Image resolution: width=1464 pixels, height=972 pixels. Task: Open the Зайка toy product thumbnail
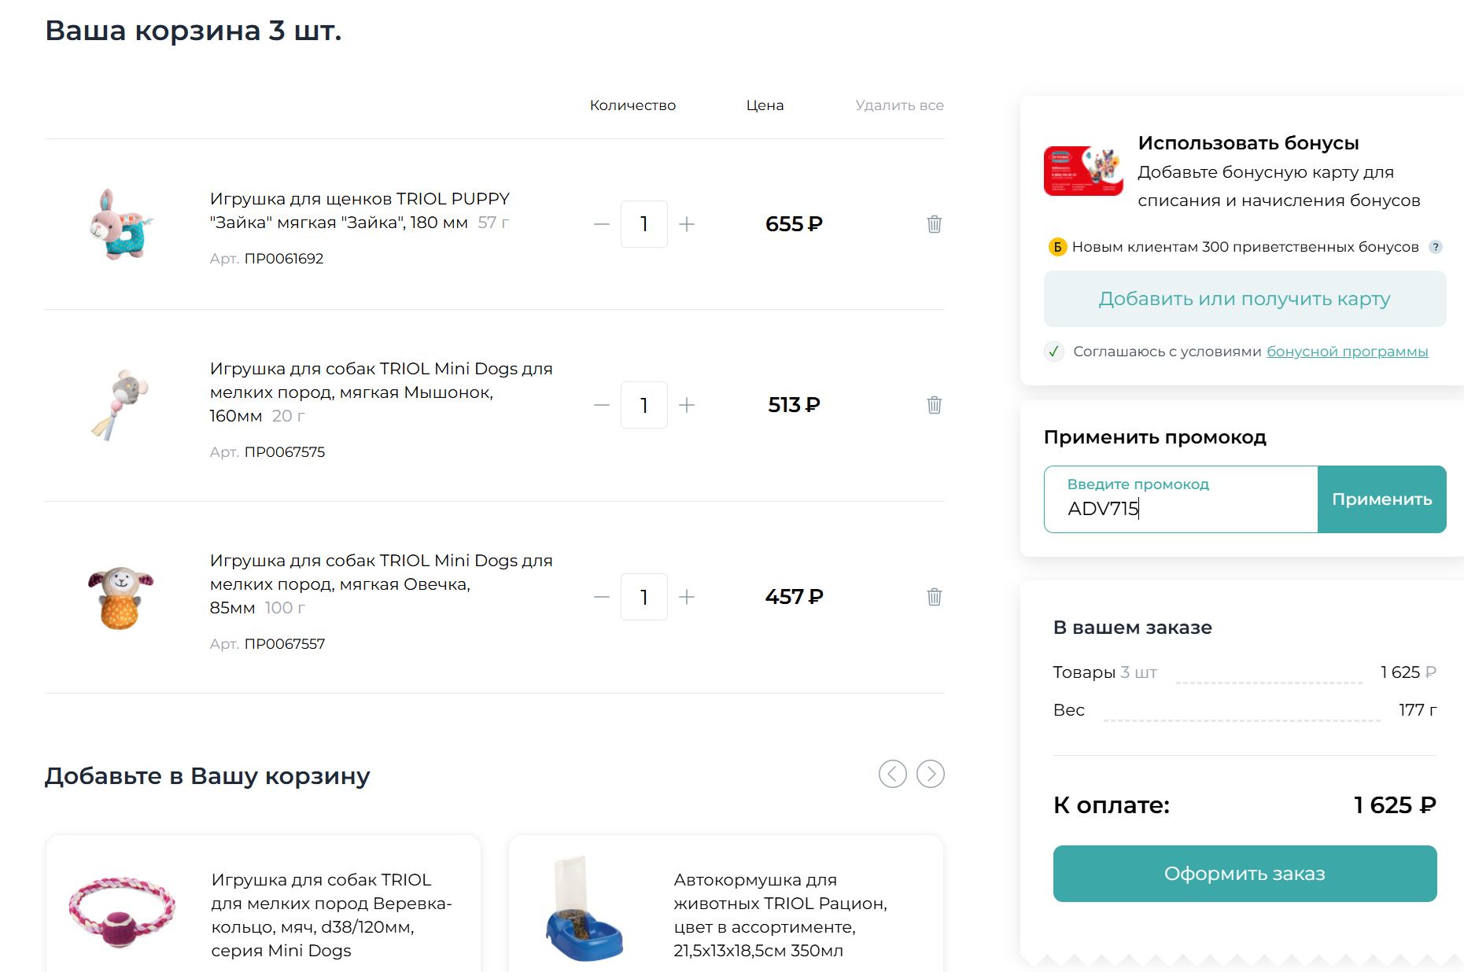[121, 224]
